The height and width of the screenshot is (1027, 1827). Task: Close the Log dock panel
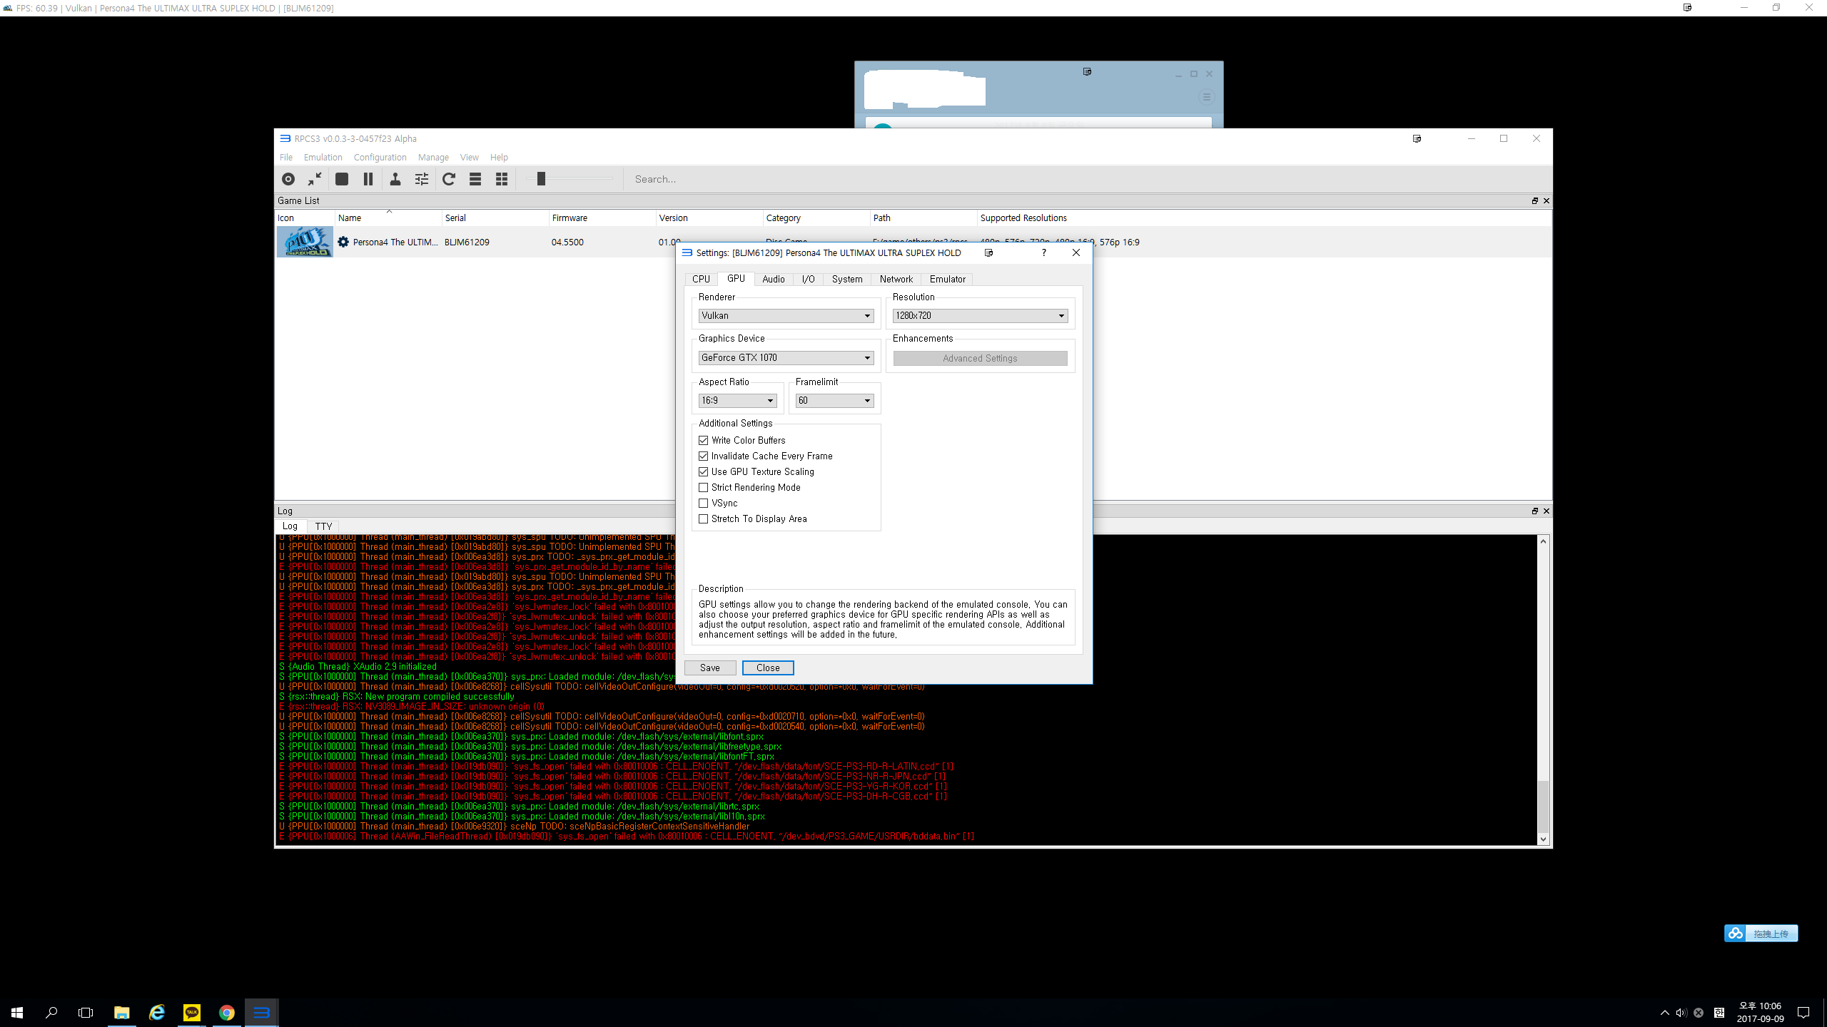[x=1547, y=511]
